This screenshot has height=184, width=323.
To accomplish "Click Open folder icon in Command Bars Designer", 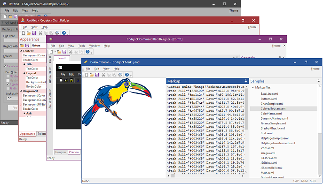I will click(59, 52).
